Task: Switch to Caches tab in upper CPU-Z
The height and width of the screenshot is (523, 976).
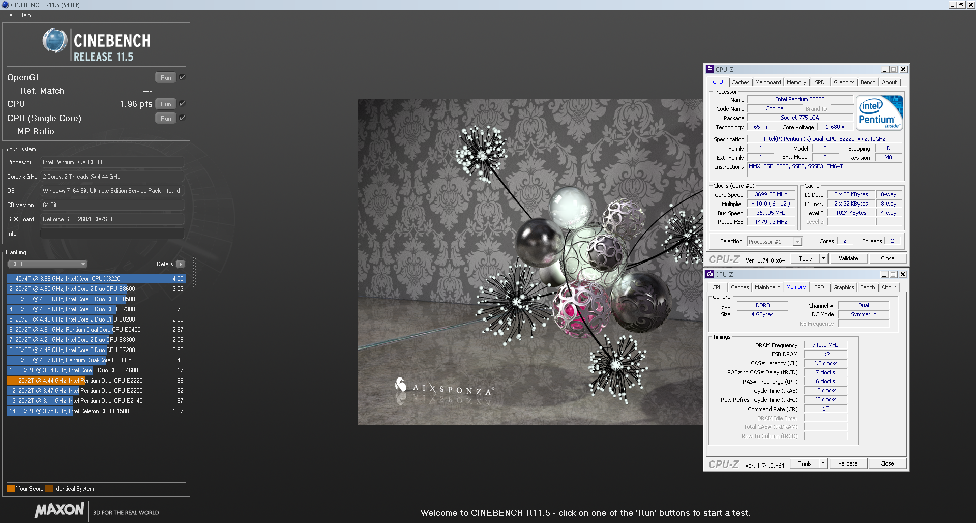Action: [x=740, y=82]
